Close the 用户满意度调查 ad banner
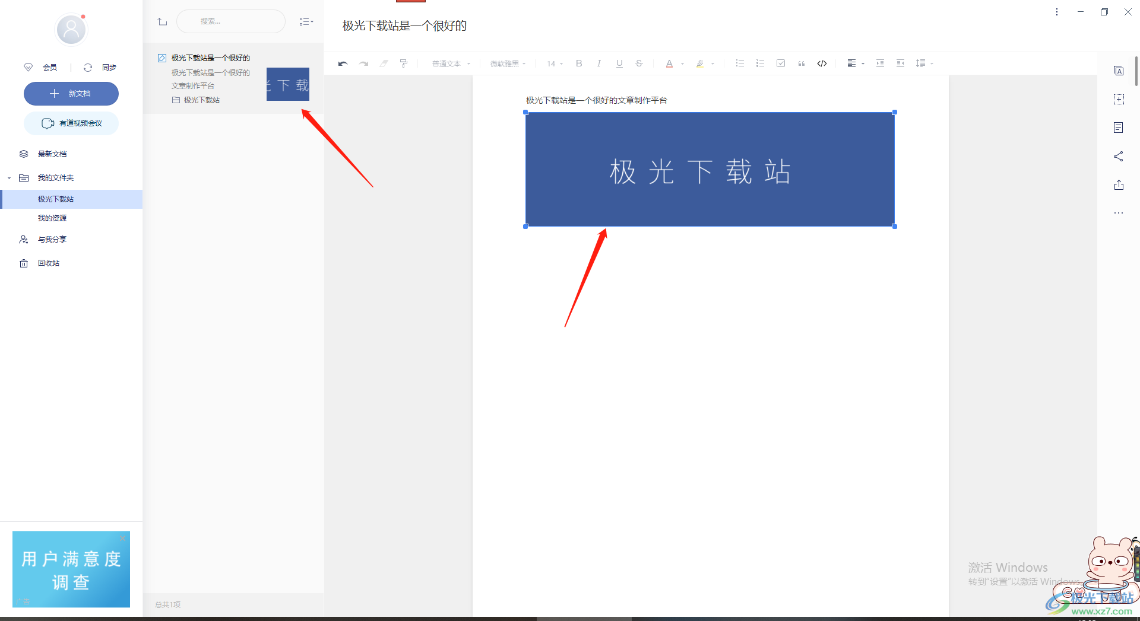Screen dimensions: 1140x621 click(123, 539)
